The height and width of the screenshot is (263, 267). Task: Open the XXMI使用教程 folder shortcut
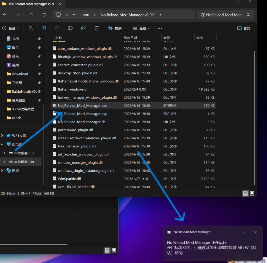(x=23, y=109)
